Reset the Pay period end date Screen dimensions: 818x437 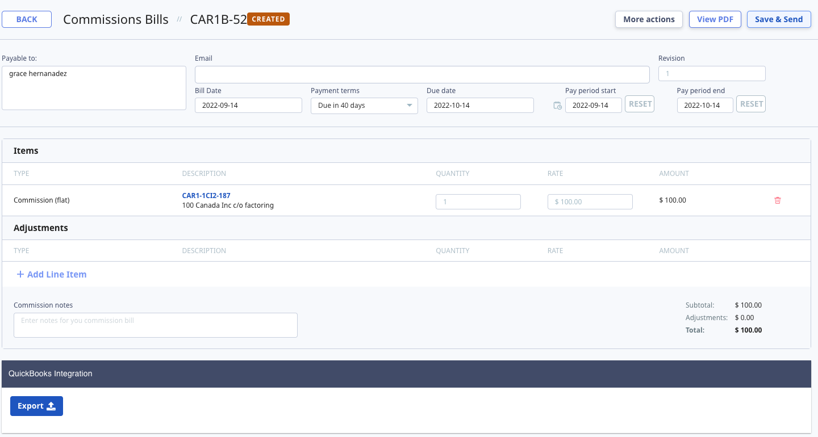tap(750, 104)
